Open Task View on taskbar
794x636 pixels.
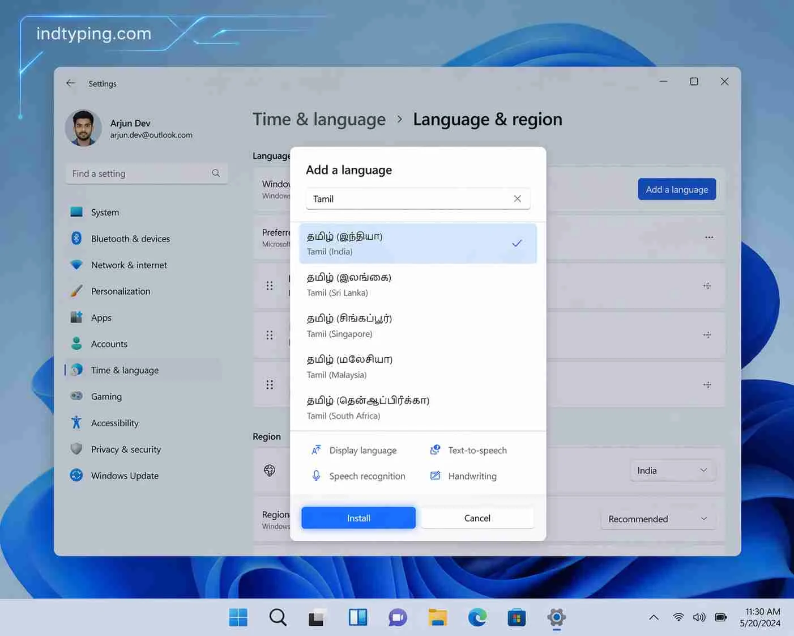[318, 617]
